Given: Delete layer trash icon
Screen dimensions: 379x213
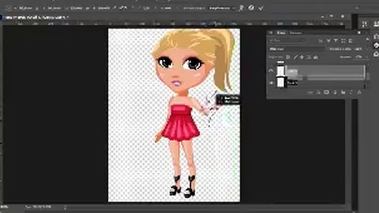Looking at the screenshot, I should tap(359, 92).
